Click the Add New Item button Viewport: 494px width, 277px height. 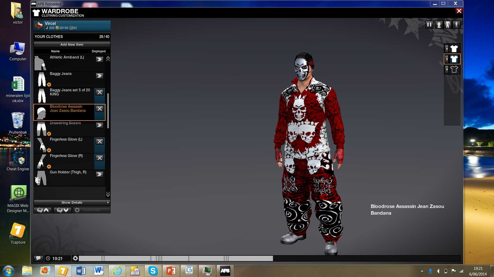tap(72, 44)
